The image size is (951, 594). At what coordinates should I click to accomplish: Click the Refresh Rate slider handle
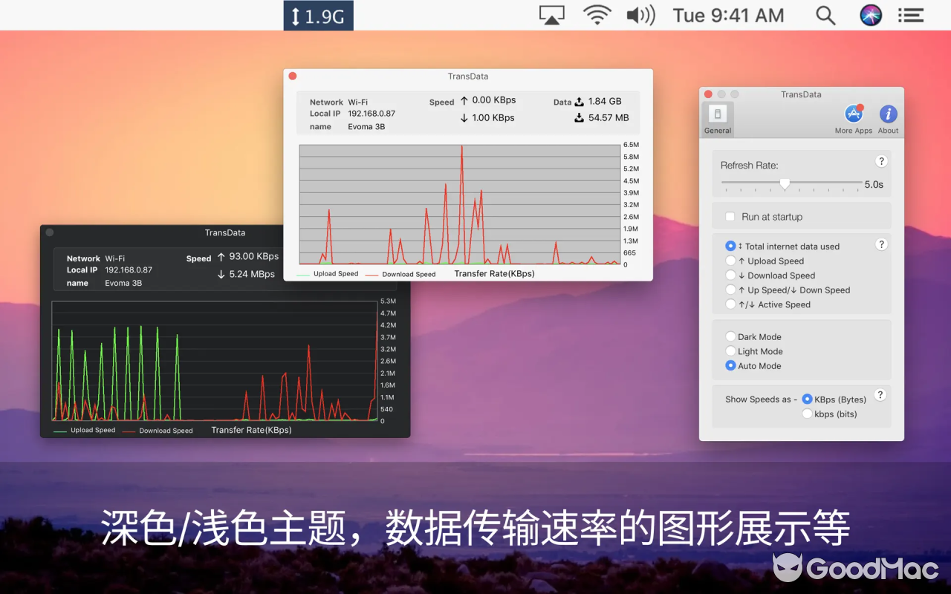click(785, 183)
